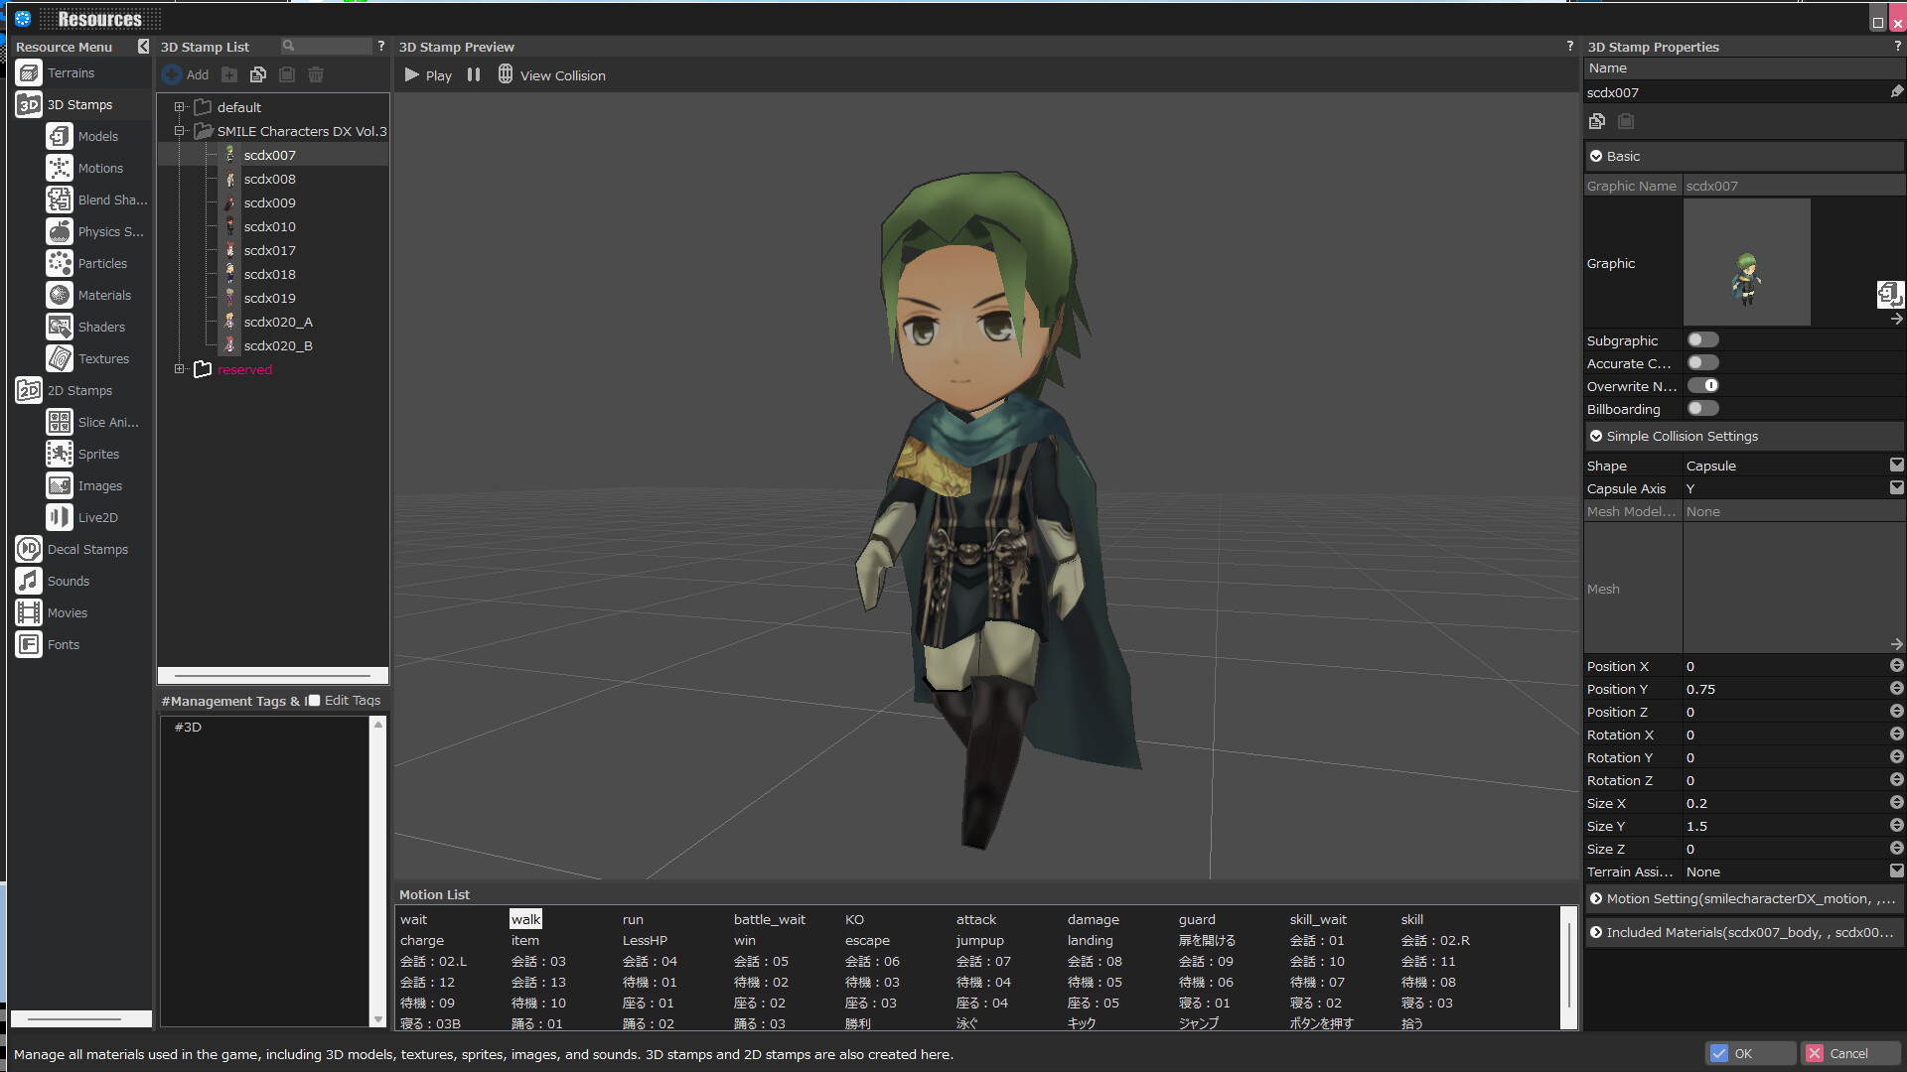The height and width of the screenshot is (1072, 1907).
Task: Open Fonts resource icon
Action: [29, 645]
